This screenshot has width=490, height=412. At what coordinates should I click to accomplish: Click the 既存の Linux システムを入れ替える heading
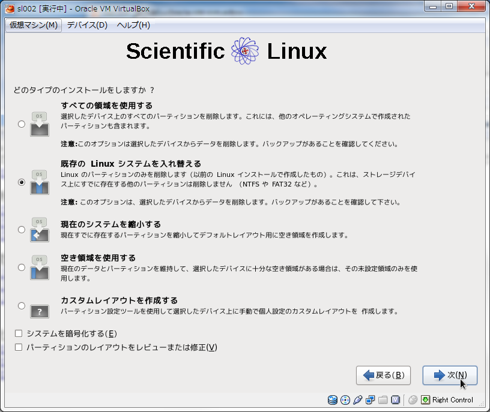click(131, 164)
